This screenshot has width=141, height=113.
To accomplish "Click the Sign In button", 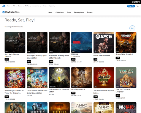I will [131, 6].
